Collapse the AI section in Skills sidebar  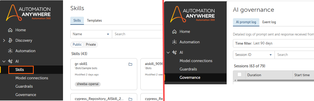4,61
